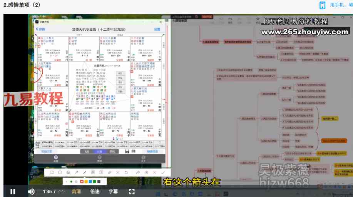Undo the last annotation
Viewport: 353px width, 197px height.
click(126, 173)
